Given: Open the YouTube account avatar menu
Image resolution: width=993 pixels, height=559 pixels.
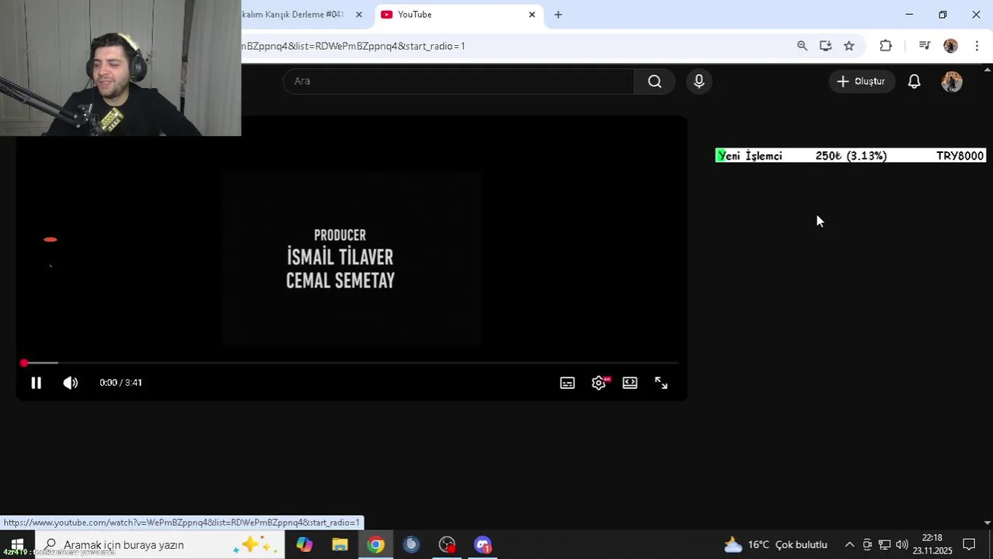Looking at the screenshot, I should [x=952, y=81].
